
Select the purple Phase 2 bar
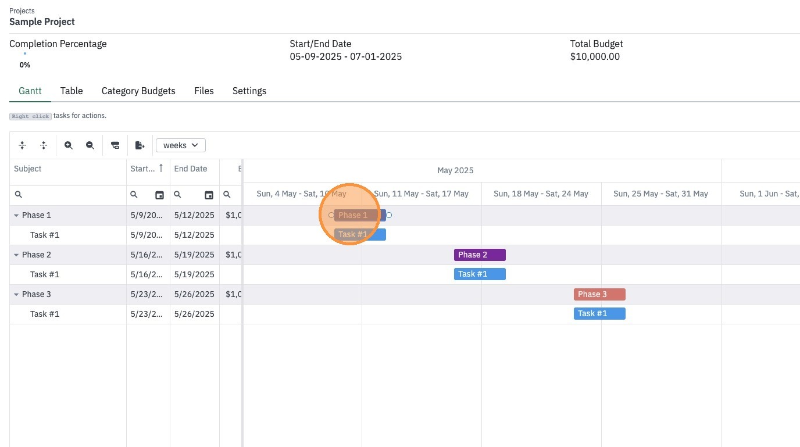coord(480,255)
